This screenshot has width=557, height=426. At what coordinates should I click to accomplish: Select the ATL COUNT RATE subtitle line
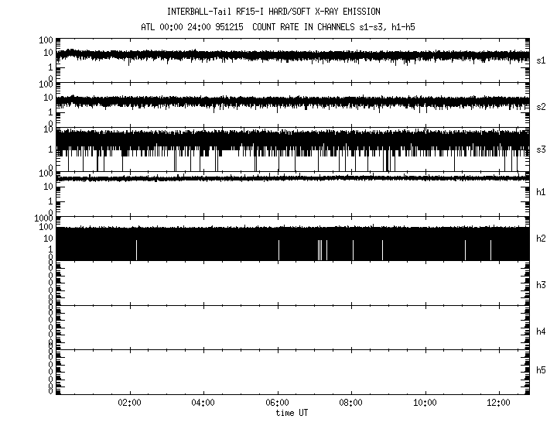pyautogui.click(x=278, y=27)
